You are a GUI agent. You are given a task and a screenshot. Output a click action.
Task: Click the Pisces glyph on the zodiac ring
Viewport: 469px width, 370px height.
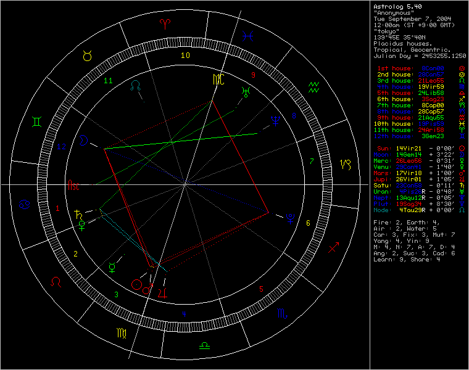[x=247, y=36]
